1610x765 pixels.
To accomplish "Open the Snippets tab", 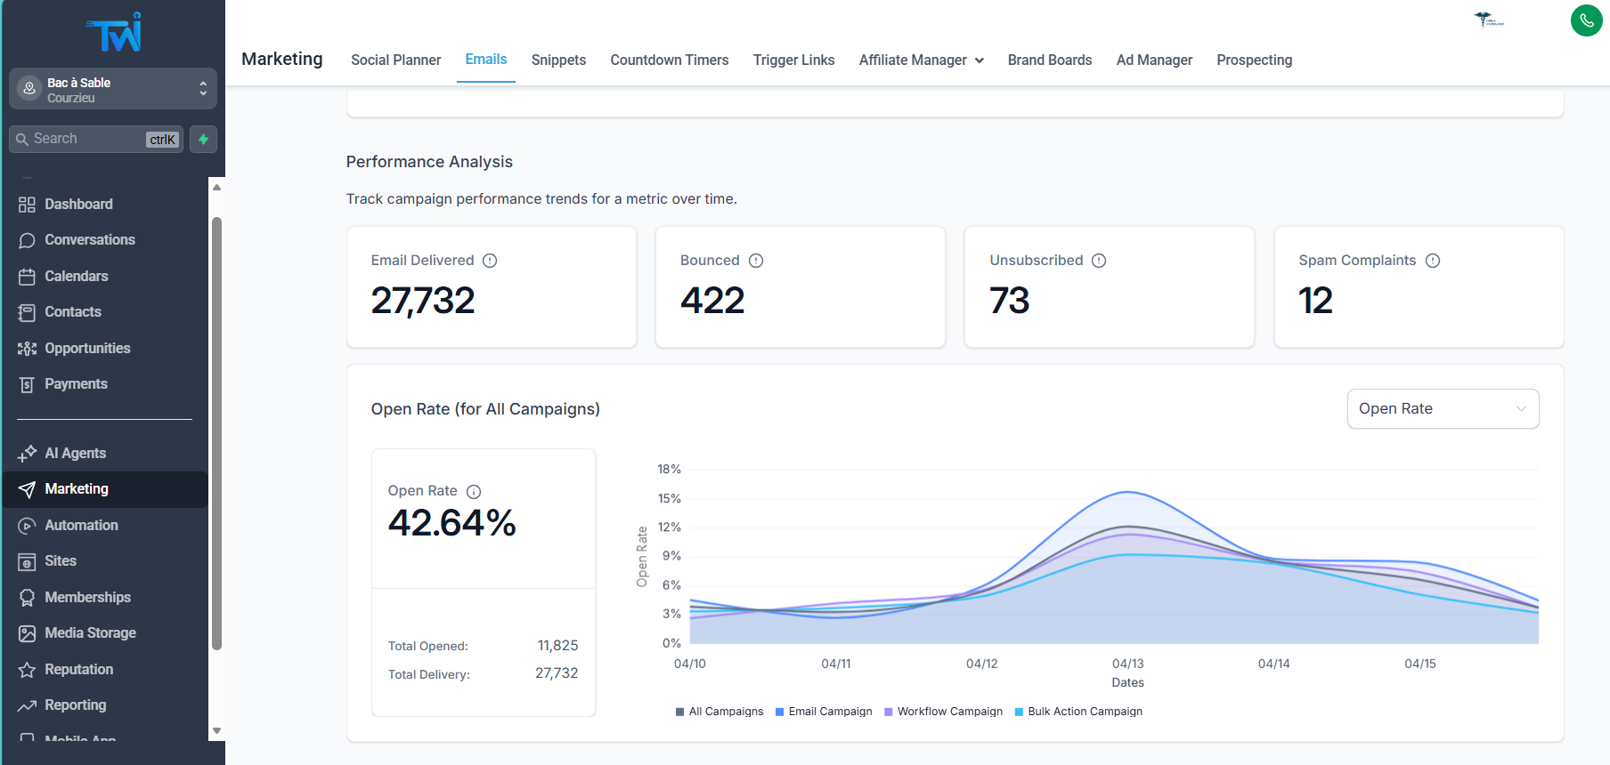I will [558, 60].
